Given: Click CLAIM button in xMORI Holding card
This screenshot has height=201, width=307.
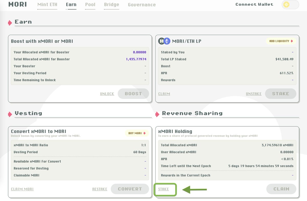Looking at the screenshot, I should 281,189.
